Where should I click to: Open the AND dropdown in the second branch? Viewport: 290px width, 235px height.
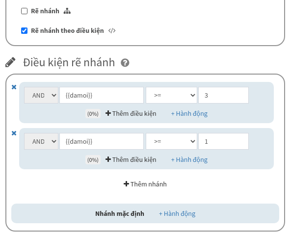click(x=41, y=141)
